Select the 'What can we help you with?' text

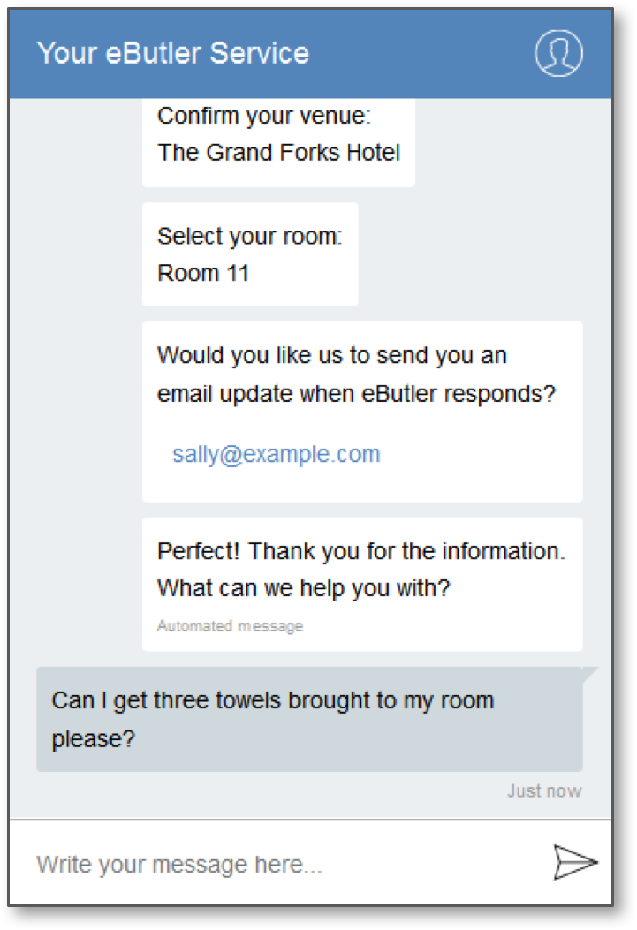click(304, 588)
